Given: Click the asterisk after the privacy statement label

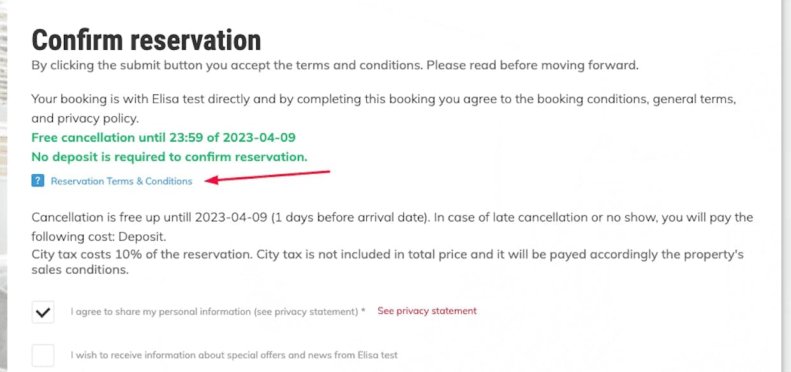Looking at the screenshot, I should pos(363,311).
